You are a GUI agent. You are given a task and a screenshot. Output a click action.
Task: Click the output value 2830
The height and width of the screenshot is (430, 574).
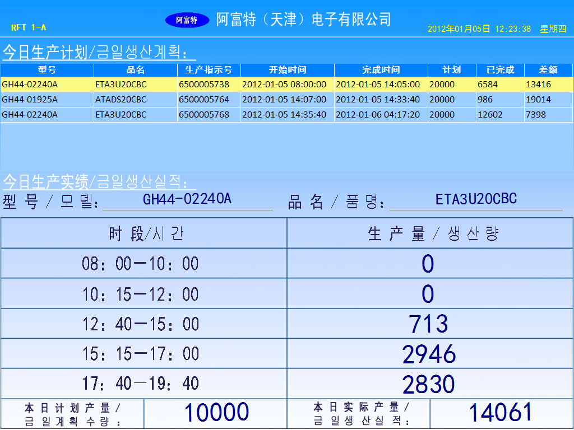coord(430,384)
